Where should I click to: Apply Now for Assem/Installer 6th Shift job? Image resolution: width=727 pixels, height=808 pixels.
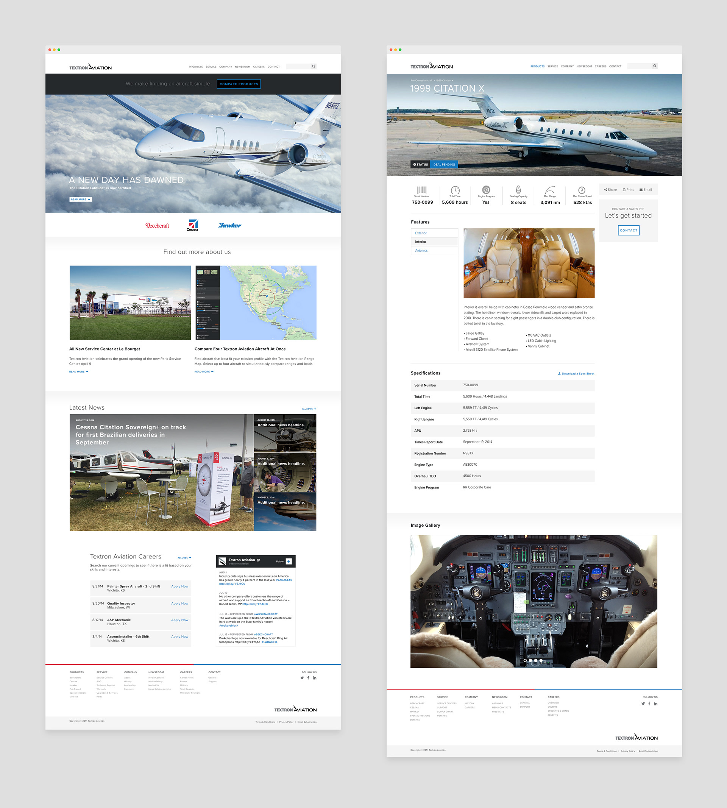pyautogui.click(x=180, y=636)
